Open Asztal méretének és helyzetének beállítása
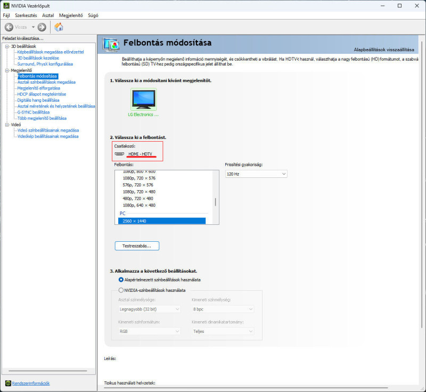Screen dimensions: 426x392 click(56, 106)
